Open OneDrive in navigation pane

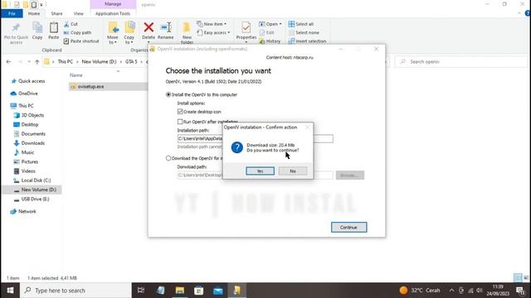tap(28, 94)
